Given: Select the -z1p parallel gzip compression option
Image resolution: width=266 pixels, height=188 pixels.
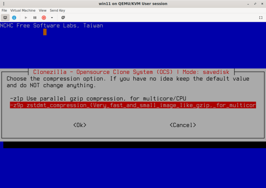Looking at the screenshot, I should [x=98, y=98].
